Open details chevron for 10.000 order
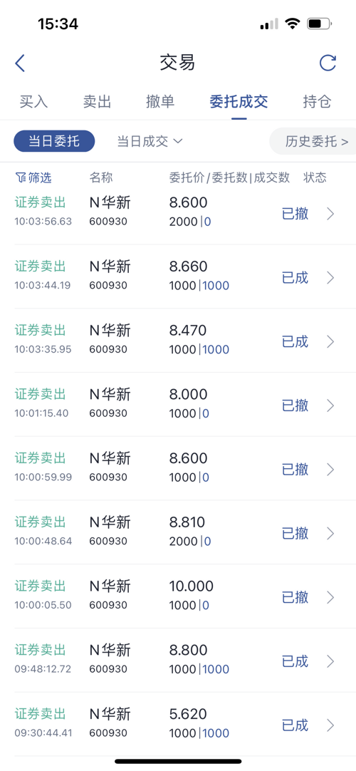356x771 pixels. pos(330,597)
